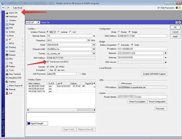Click the DNS Servers up-down arrows
This screenshot has height=139, width=182.
click(165, 62)
